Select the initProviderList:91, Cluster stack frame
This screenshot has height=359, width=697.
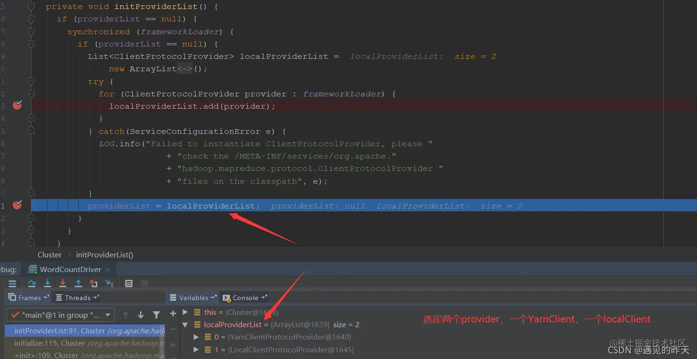pos(85,331)
